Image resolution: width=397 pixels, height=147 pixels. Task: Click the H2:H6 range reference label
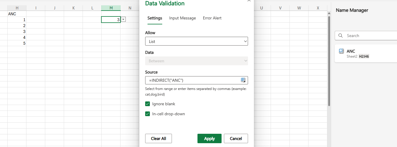tap(364, 56)
